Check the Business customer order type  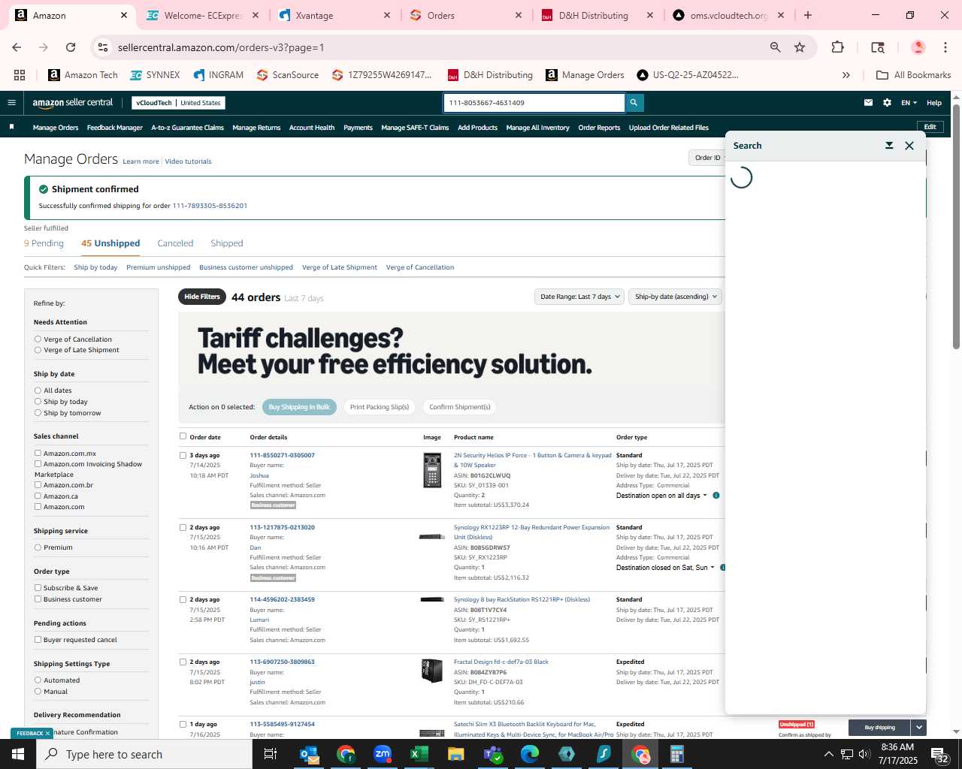click(x=38, y=599)
